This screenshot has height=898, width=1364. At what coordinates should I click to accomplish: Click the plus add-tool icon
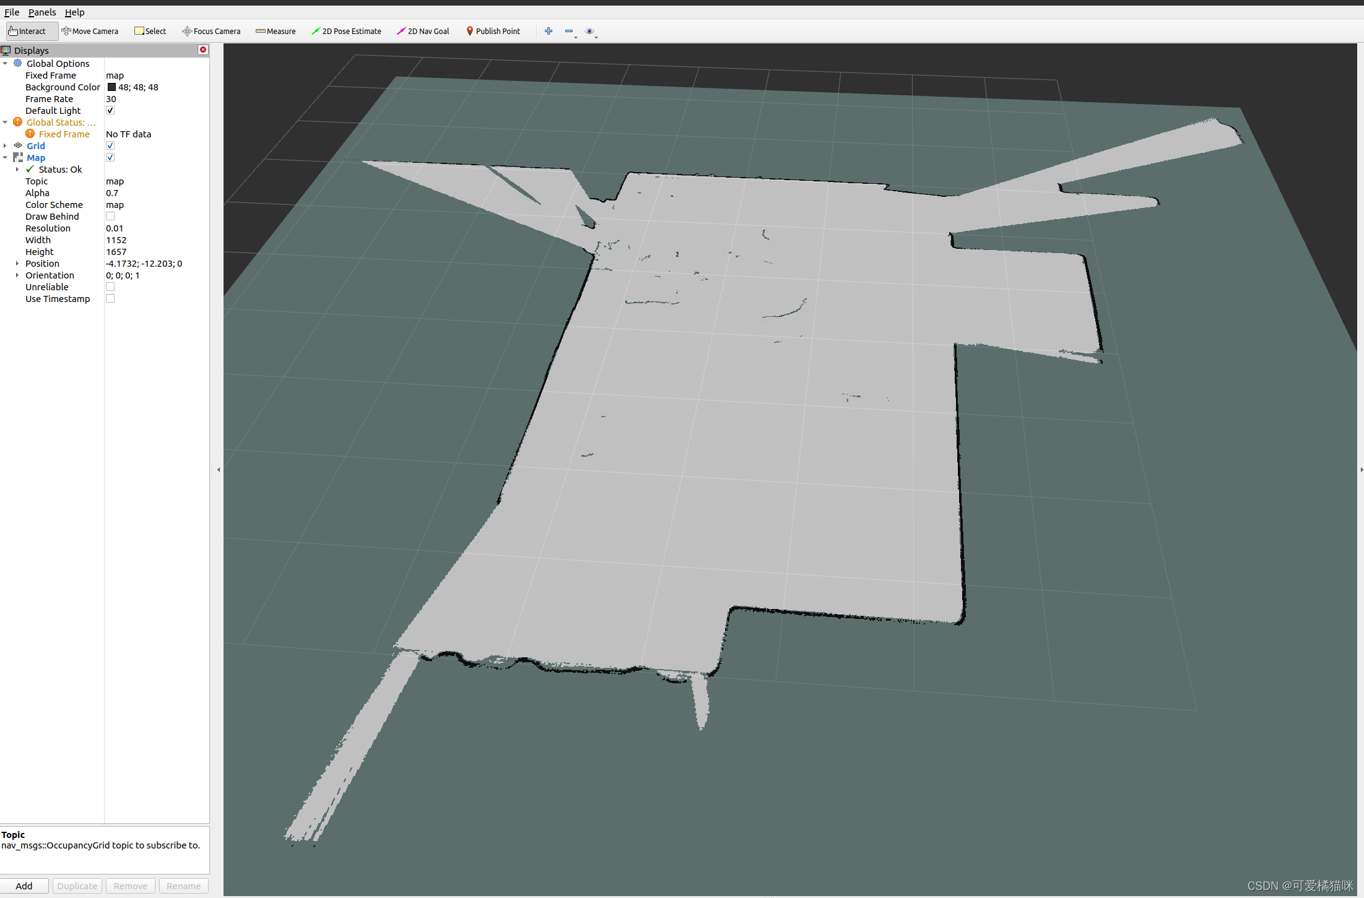pos(548,31)
